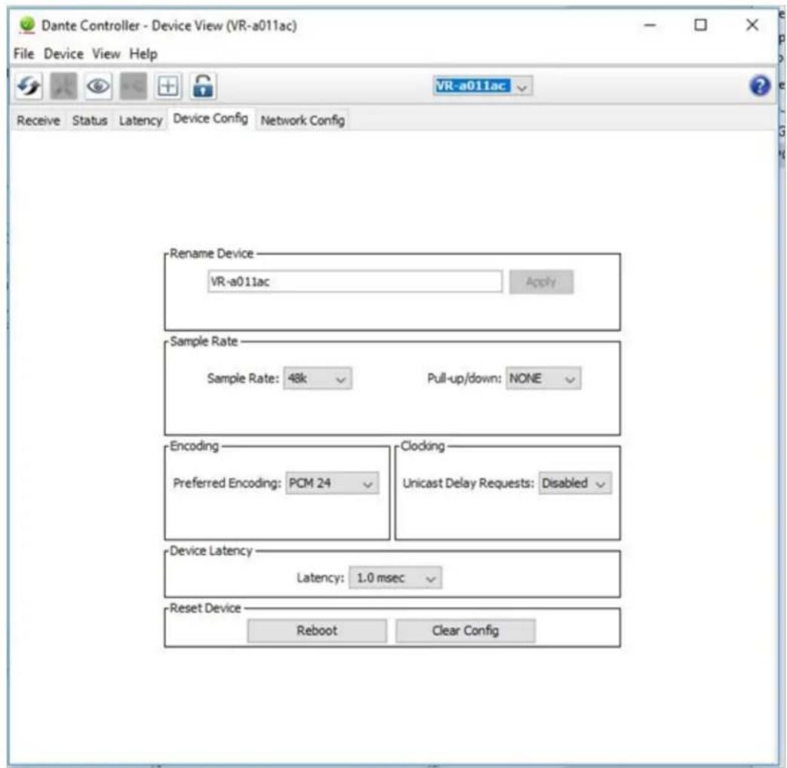The width and height of the screenshot is (787, 768).
Task: Click the "Latency:" label in Device Latency
Action: pyautogui.click(x=321, y=578)
